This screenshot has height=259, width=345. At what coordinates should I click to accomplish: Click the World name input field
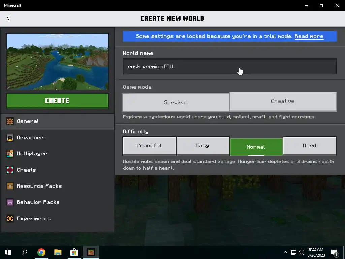(230, 66)
